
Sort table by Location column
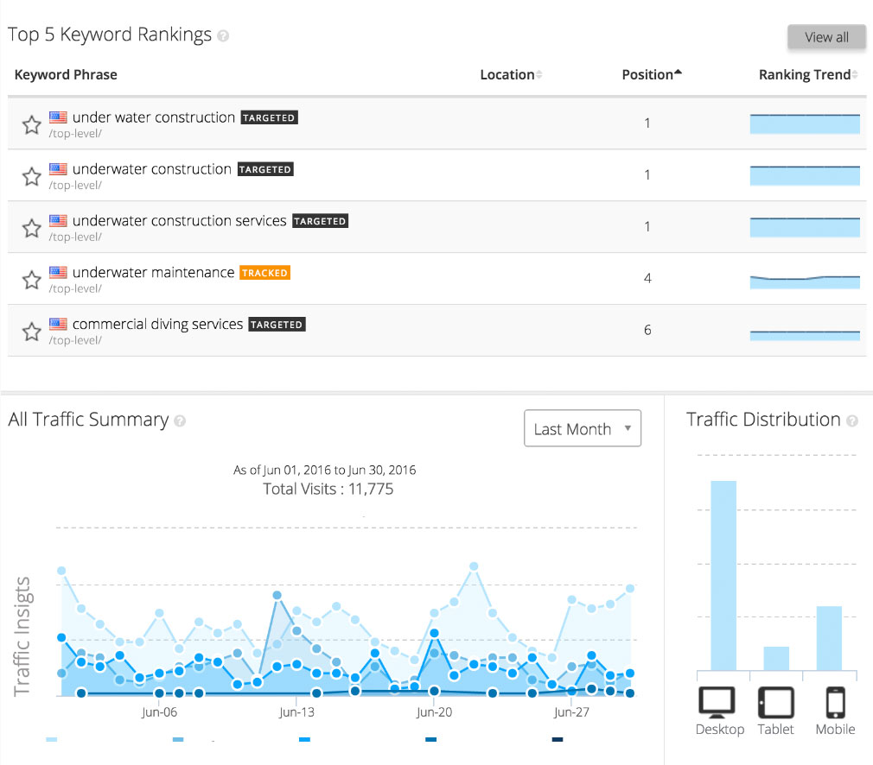tap(510, 75)
